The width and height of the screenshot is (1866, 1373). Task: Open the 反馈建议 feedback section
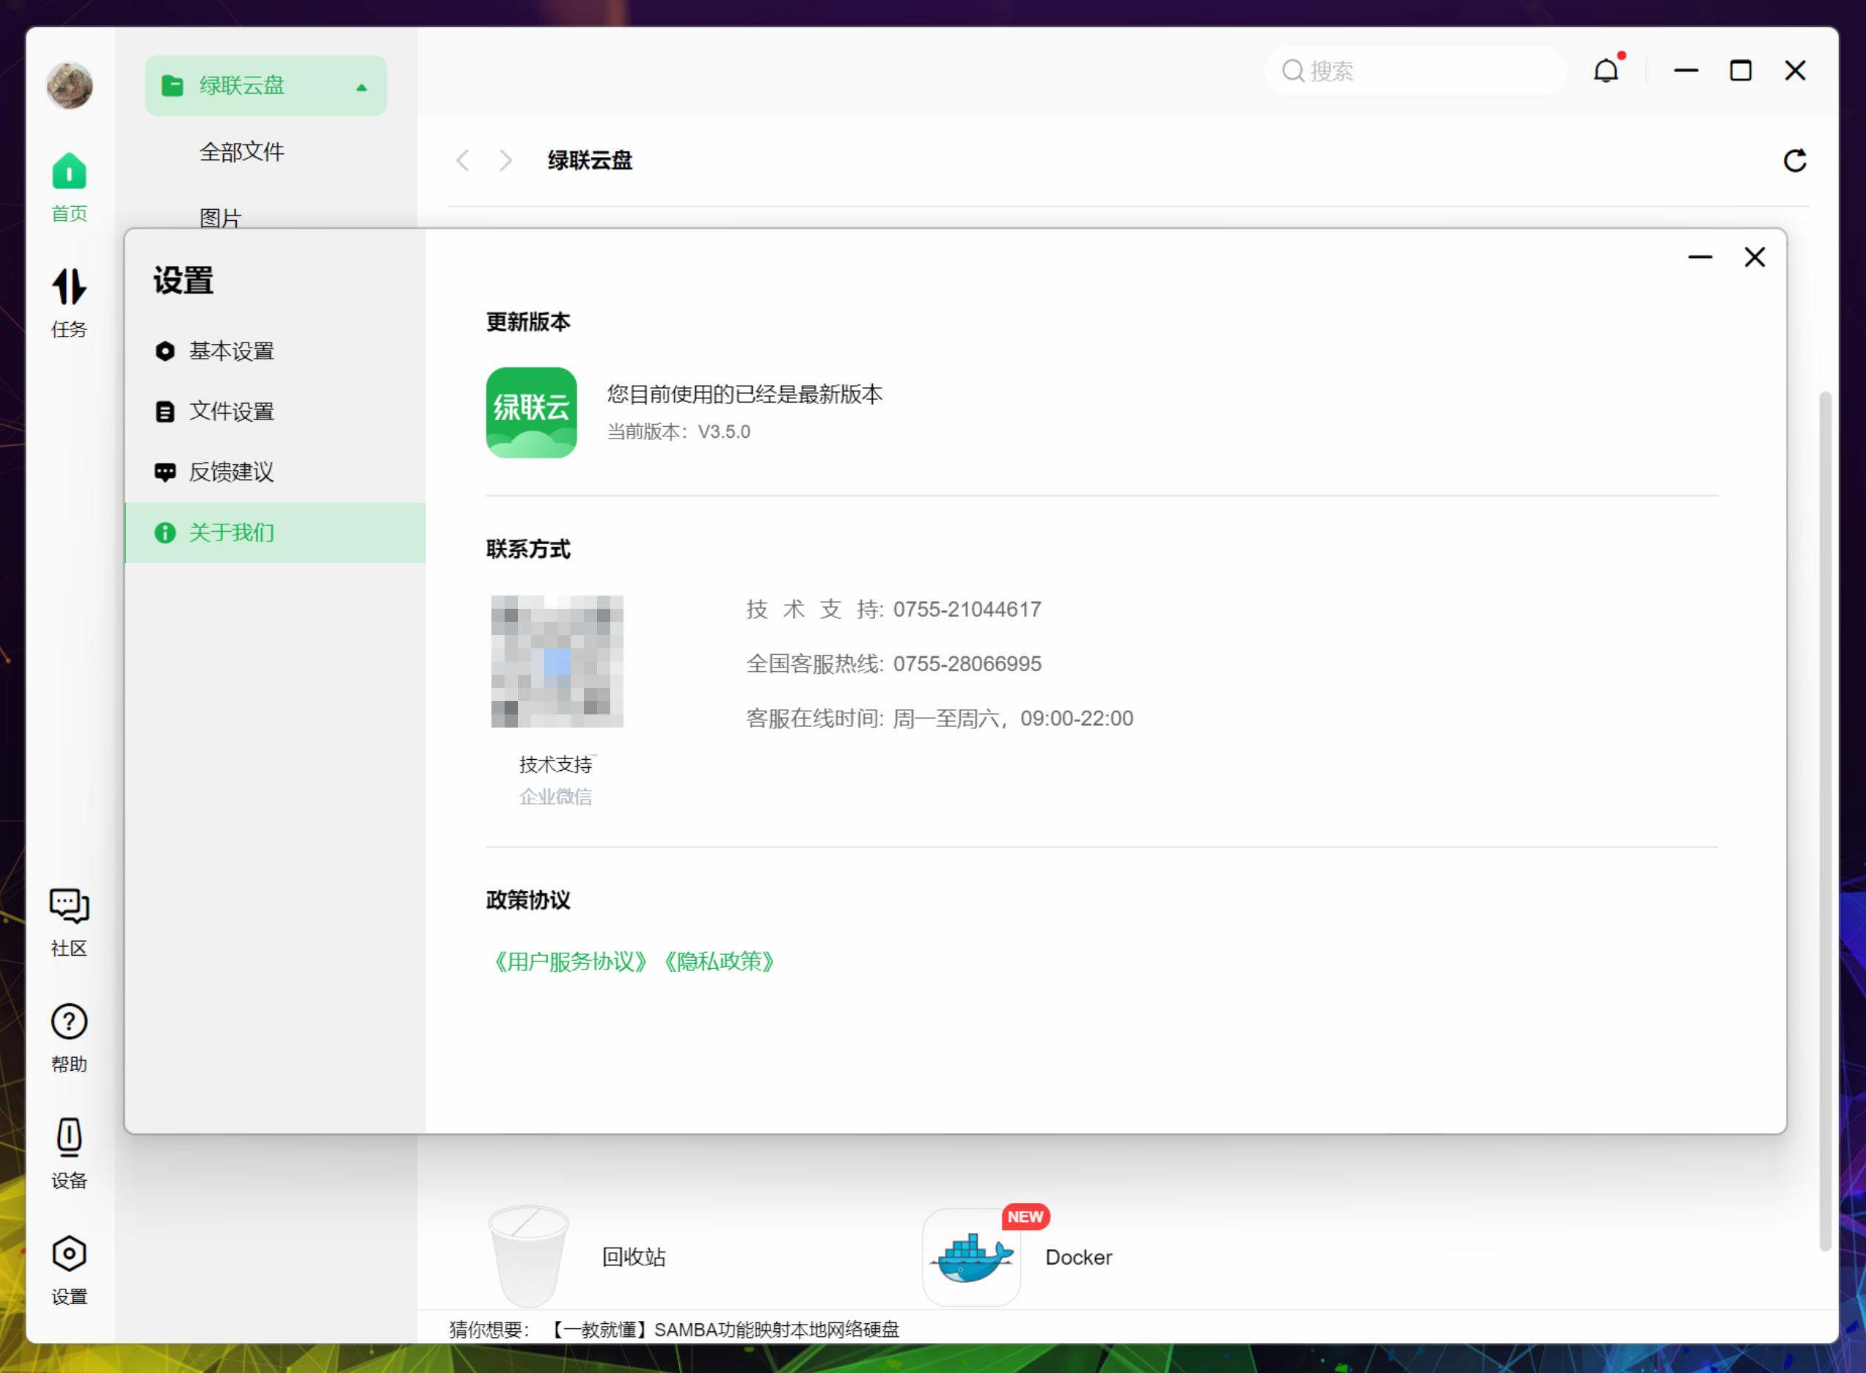pos(233,472)
